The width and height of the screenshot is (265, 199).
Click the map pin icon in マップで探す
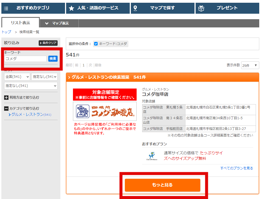pyautogui.click(x=135, y=8)
